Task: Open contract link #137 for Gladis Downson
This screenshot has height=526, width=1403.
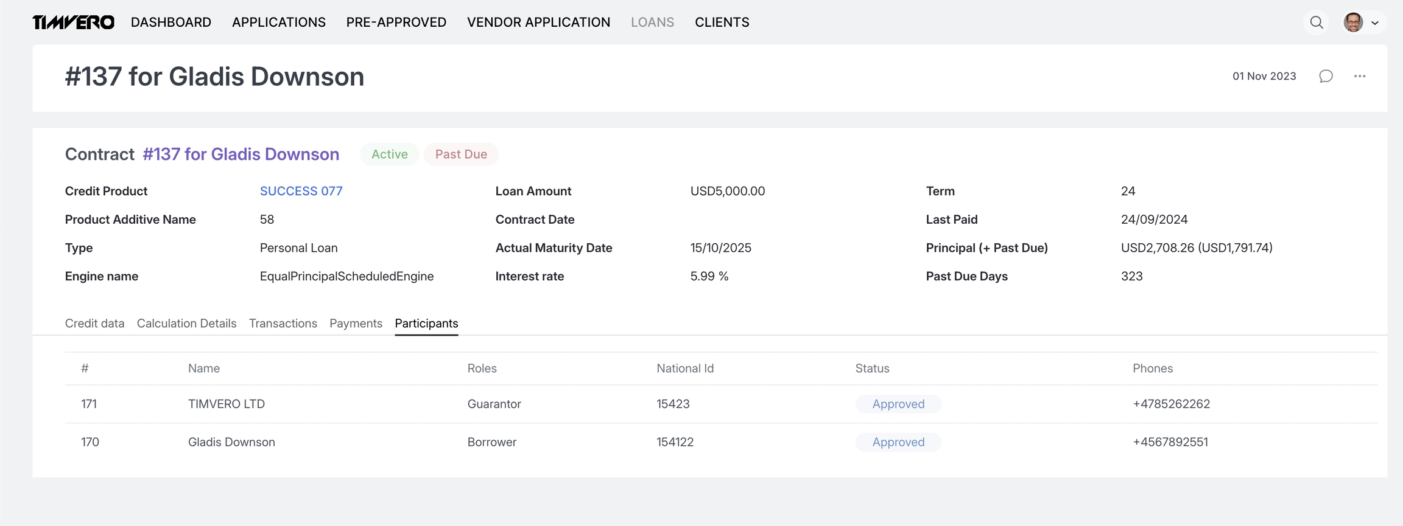Action: click(x=241, y=154)
